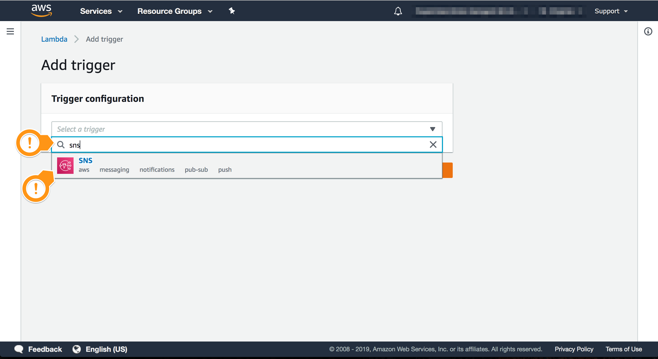
Task: Open the Resource Groups menu
Action: 175,11
